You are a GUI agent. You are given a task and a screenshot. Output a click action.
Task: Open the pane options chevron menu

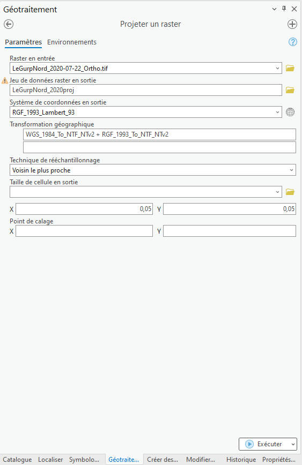275,9
